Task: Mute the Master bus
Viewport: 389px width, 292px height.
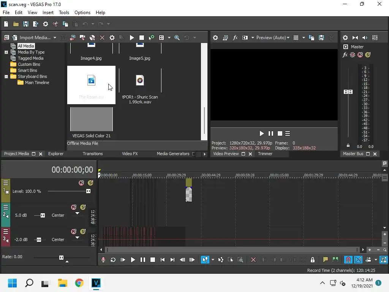Action: (x=360, y=55)
